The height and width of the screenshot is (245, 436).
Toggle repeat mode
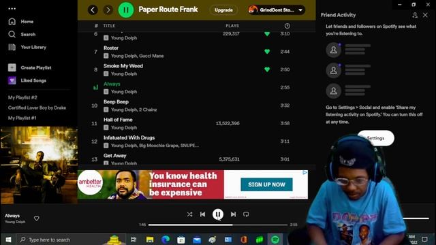coord(246,214)
